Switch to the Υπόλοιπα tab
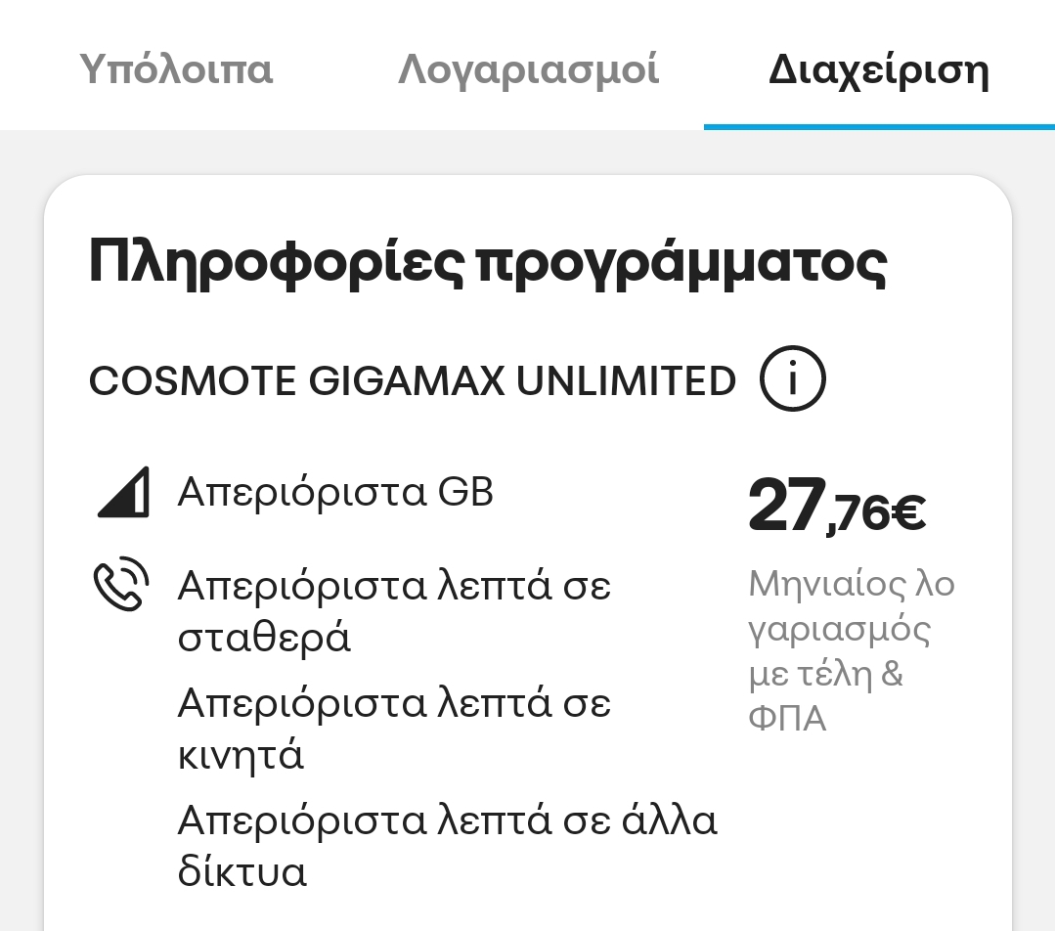 click(x=176, y=70)
